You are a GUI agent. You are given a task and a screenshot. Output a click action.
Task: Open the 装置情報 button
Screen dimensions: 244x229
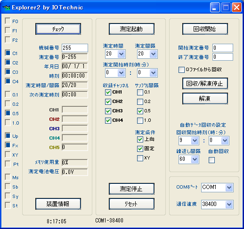[58, 204]
